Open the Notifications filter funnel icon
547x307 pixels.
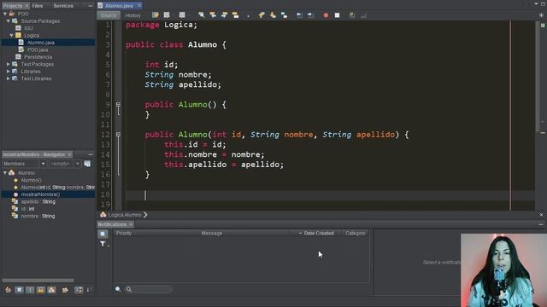(x=103, y=244)
